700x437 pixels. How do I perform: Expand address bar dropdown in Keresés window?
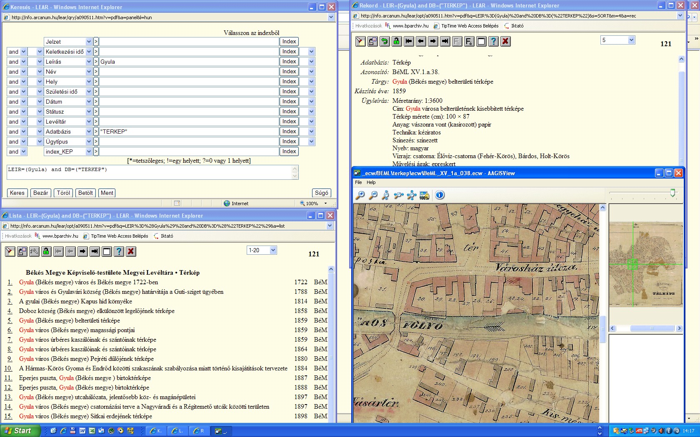point(331,17)
